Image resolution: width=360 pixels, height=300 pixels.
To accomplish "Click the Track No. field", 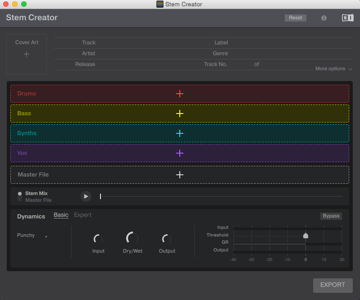I will click(x=240, y=64).
